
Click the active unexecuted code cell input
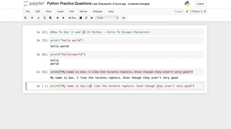(x=127, y=86)
